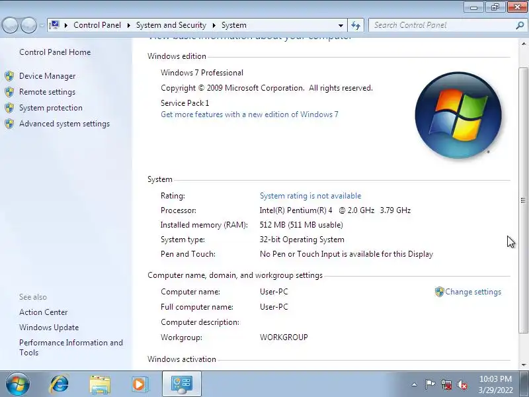The width and height of the screenshot is (529, 397).
Task: Click the vertical scrollbar thumb
Action: point(524,200)
